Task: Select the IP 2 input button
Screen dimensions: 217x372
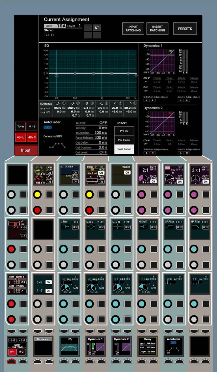Action: click(x=22, y=352)
